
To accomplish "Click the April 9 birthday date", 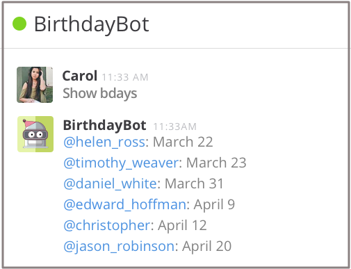I will click(x=214, y=205).
